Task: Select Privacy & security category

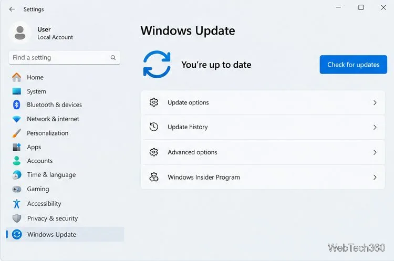Action: (x=52, y=218)
